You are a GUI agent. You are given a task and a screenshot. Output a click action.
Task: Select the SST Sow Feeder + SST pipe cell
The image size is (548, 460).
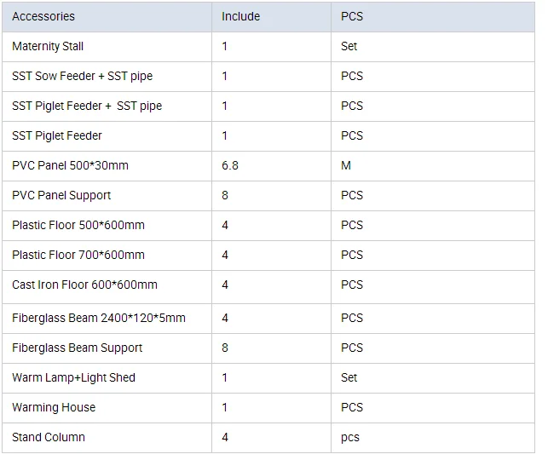click(x=82, y=76)
